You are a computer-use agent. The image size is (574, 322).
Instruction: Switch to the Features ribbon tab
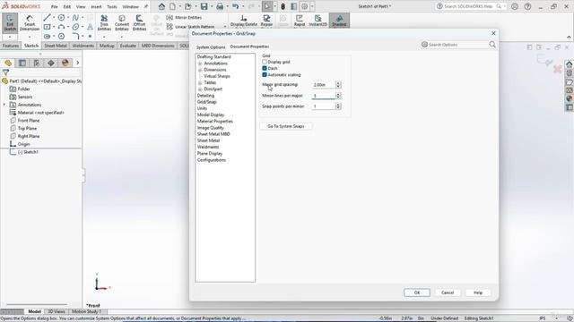(10, 46)
